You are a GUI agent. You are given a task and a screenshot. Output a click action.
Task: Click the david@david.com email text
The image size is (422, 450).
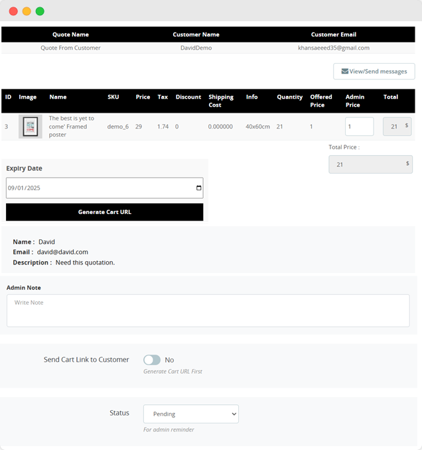click(x=62, y=252)
